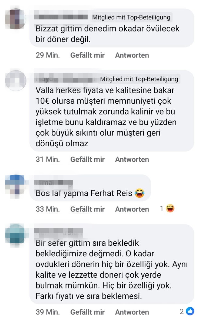Like the comment posted 29 Min. ago
Screen dimensions: 199x326
[x=87, y=55]
